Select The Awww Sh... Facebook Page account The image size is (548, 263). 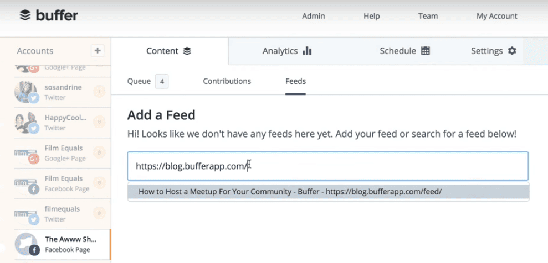(62, 245)
